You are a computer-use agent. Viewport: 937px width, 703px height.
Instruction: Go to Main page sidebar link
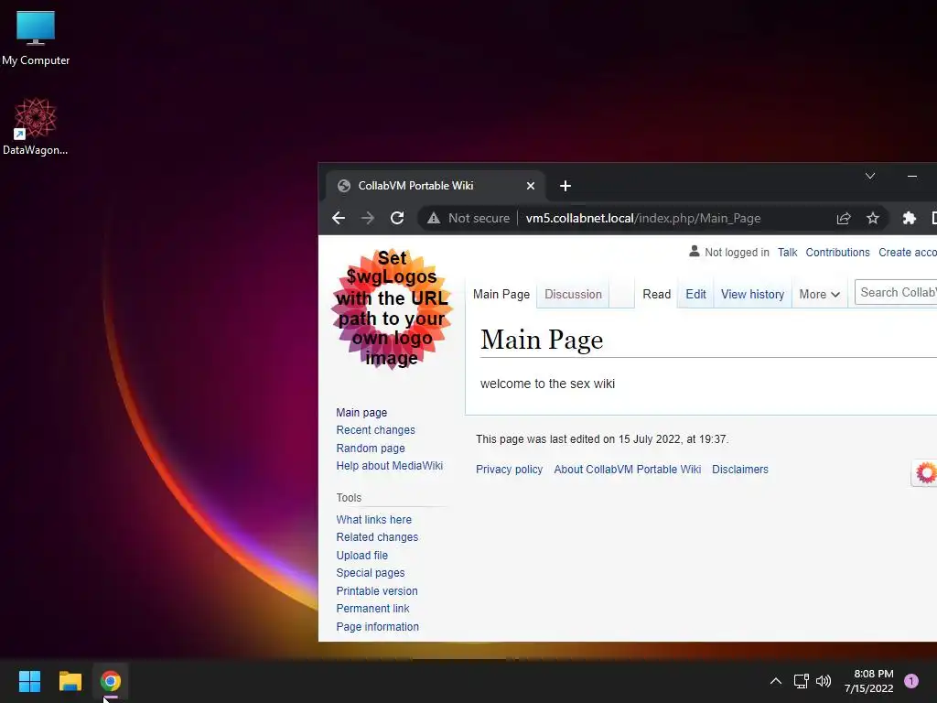pyautogui.click(x=361, y=413)
